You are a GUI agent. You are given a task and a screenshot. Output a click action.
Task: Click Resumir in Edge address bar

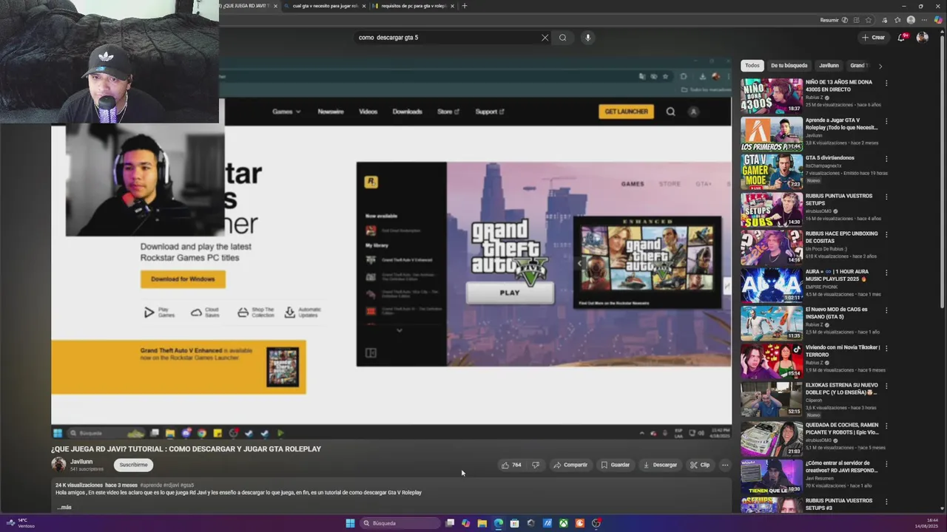coord(829,20)
